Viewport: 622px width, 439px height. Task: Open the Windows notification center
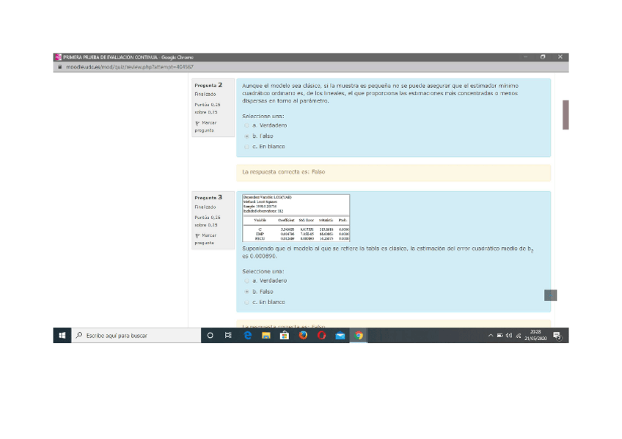557,336
